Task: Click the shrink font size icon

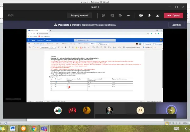Action: [x=62, y=48]
